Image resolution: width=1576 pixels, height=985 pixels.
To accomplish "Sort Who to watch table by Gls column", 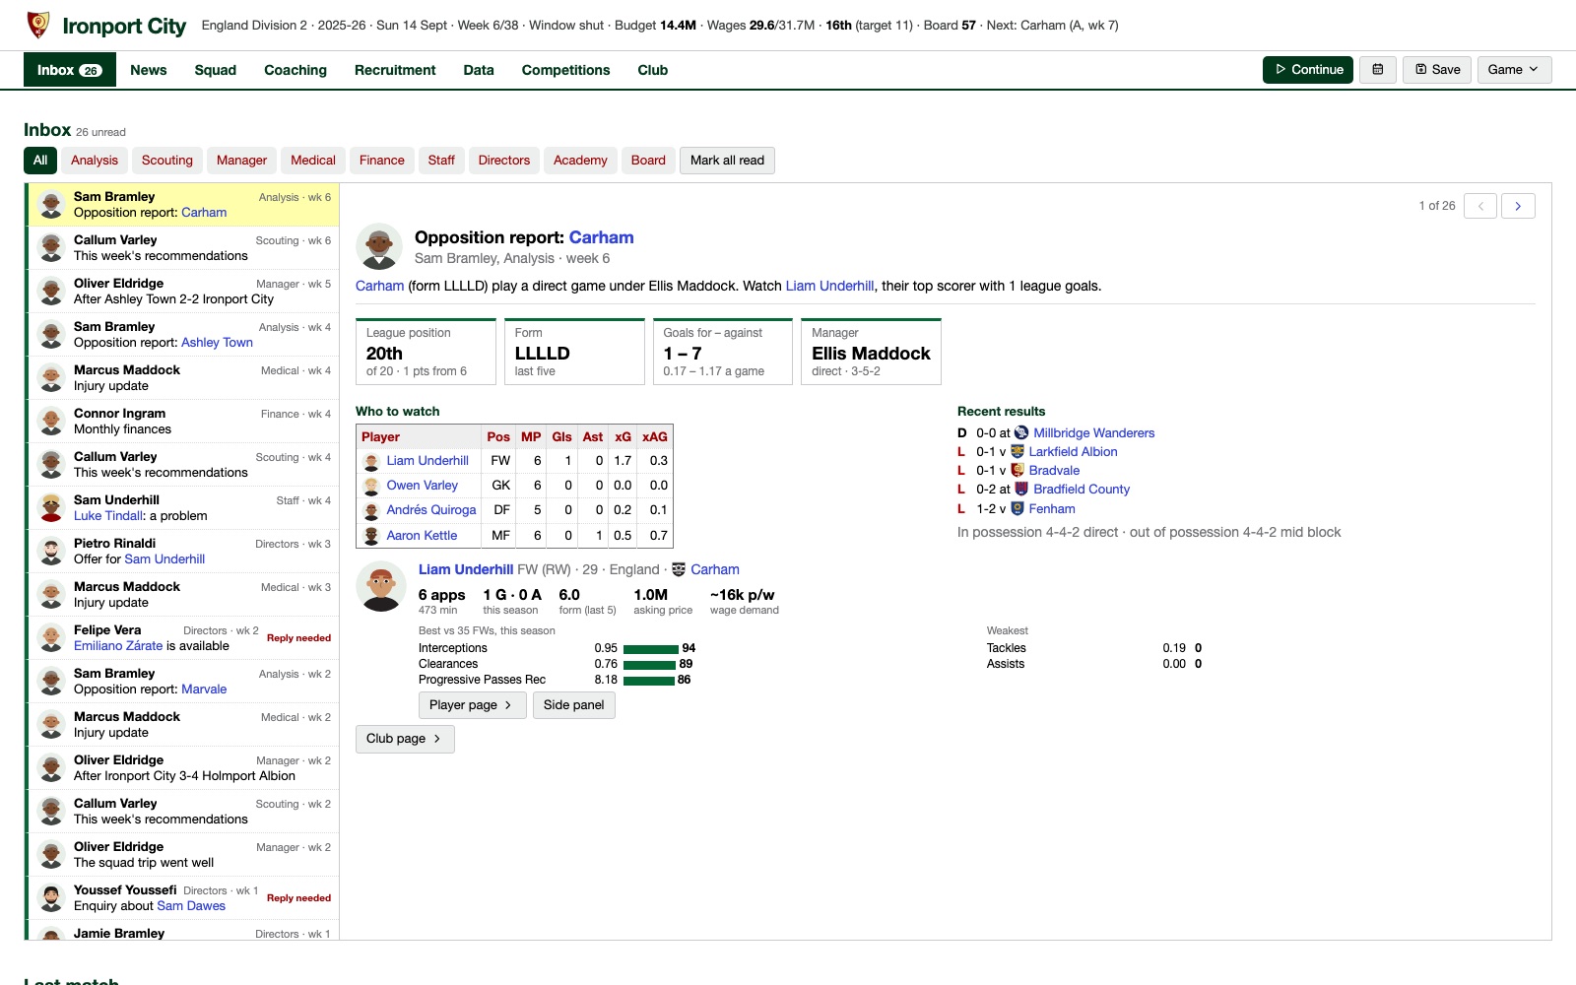I will point(561,436).
